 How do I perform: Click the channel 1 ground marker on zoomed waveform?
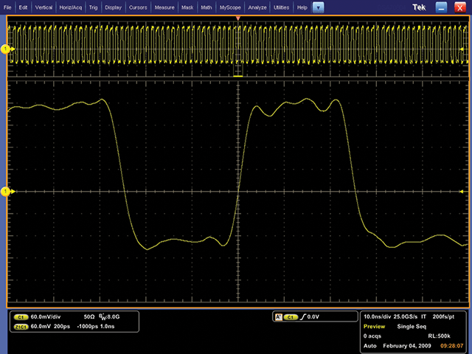tap(6, 192)
